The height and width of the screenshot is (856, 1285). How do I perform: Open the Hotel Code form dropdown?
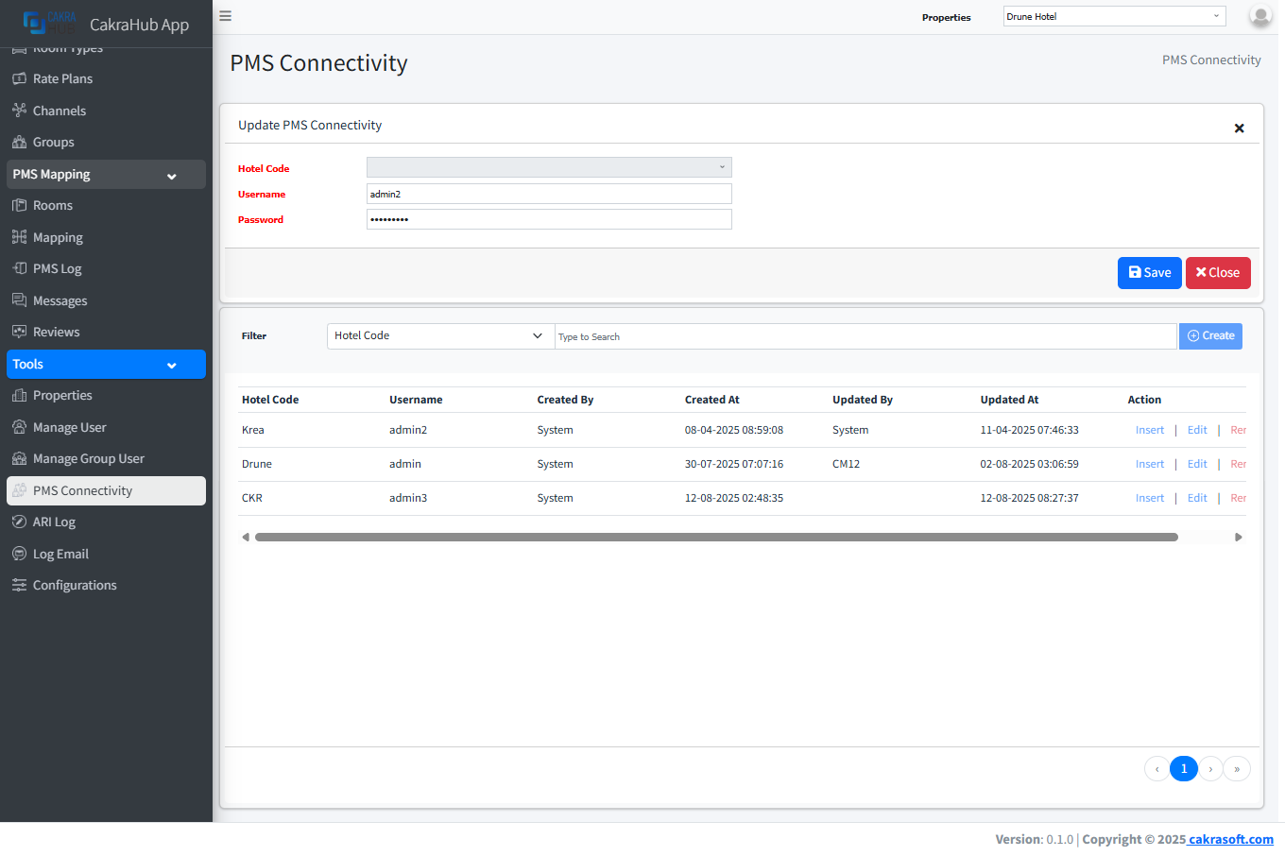(549, 167)
